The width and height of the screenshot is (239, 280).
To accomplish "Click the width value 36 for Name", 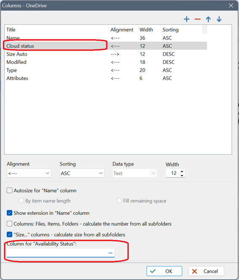I will 142,38.
